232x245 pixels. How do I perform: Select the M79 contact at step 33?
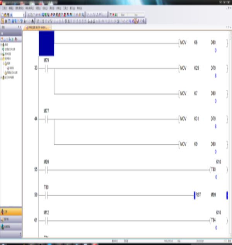click(46, 68)
